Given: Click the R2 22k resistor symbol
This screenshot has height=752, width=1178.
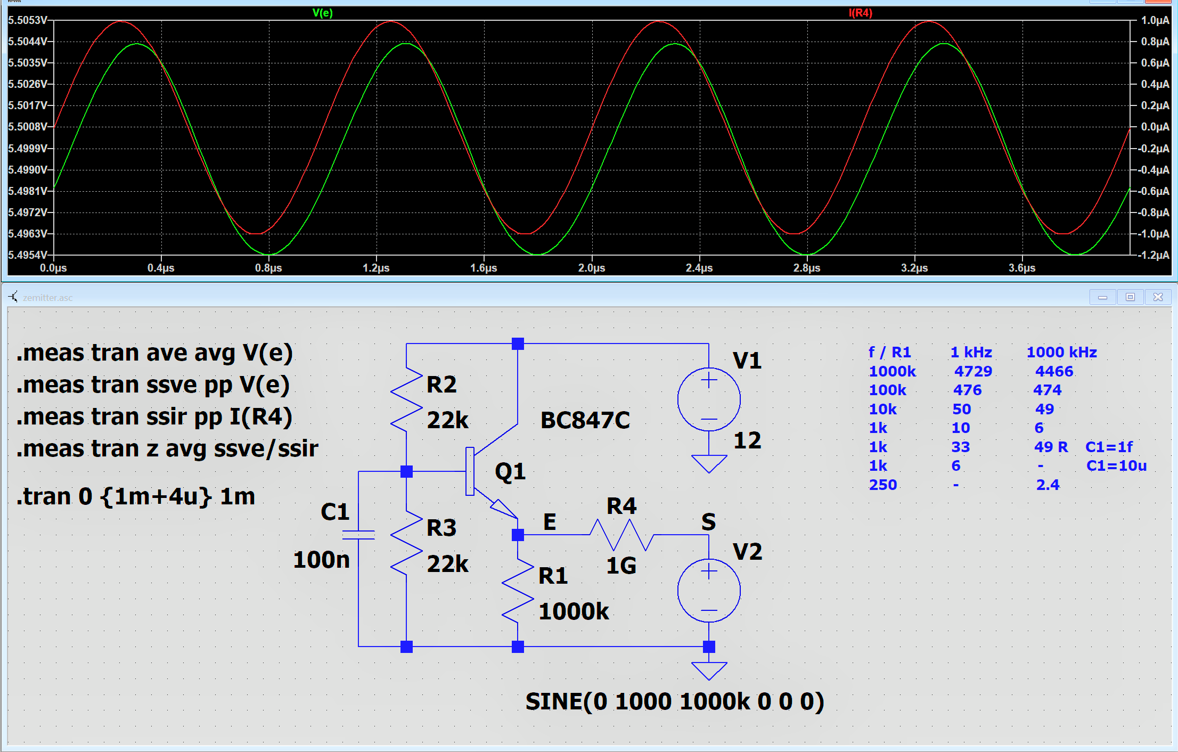Looking at the screenshot, I should (x=406, y=399).
